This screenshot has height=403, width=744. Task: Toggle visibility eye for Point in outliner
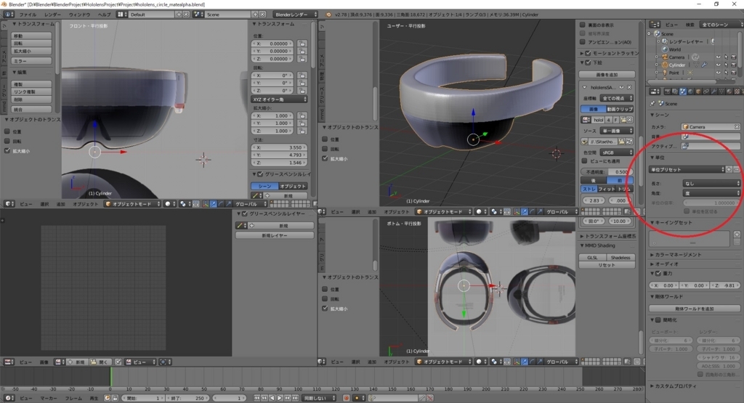pos(718,73)
